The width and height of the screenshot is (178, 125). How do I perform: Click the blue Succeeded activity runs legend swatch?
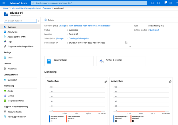coord(114,119)
